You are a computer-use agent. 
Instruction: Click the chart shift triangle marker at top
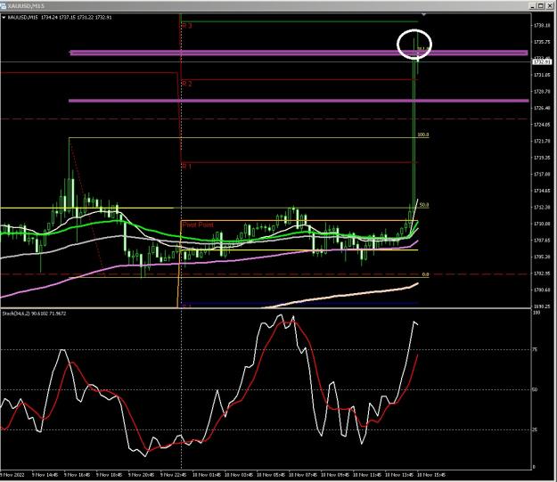[x=423, y=14]
